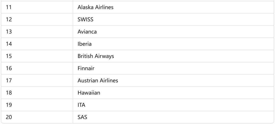Screen dimensions: 275x124
Task: Click rank number 13 cell
Action: click(37, 32)
